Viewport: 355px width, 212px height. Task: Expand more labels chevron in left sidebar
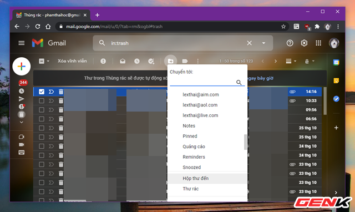coord(22,122)
